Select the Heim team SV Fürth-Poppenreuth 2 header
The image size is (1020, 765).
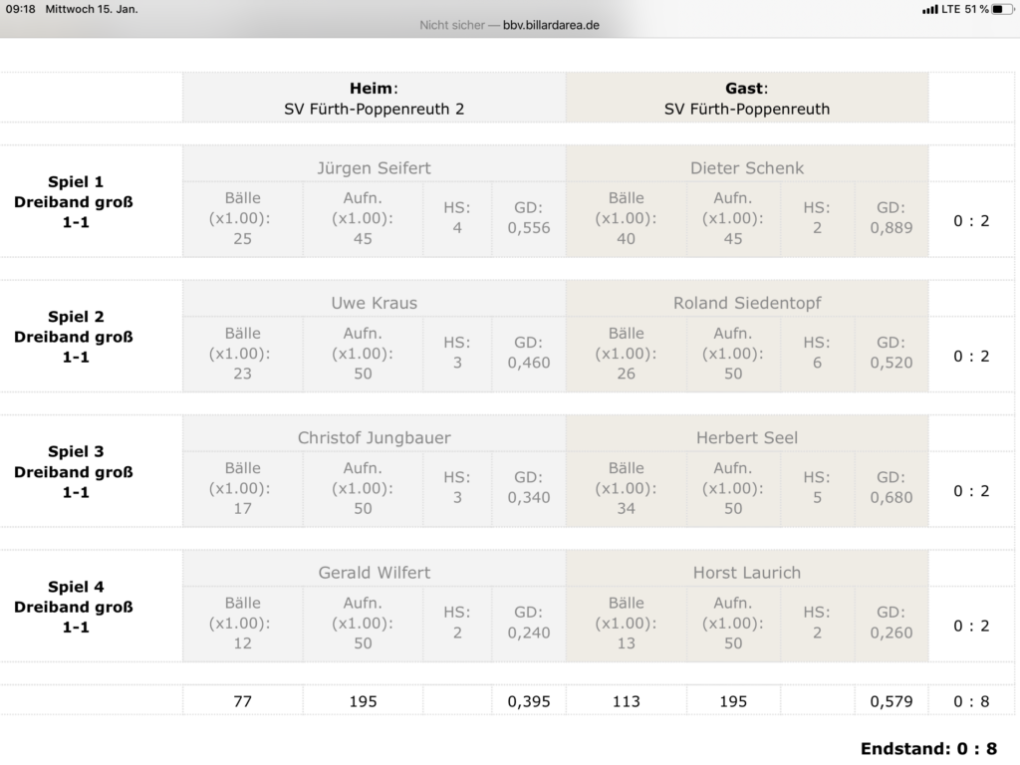coord(374,99)
